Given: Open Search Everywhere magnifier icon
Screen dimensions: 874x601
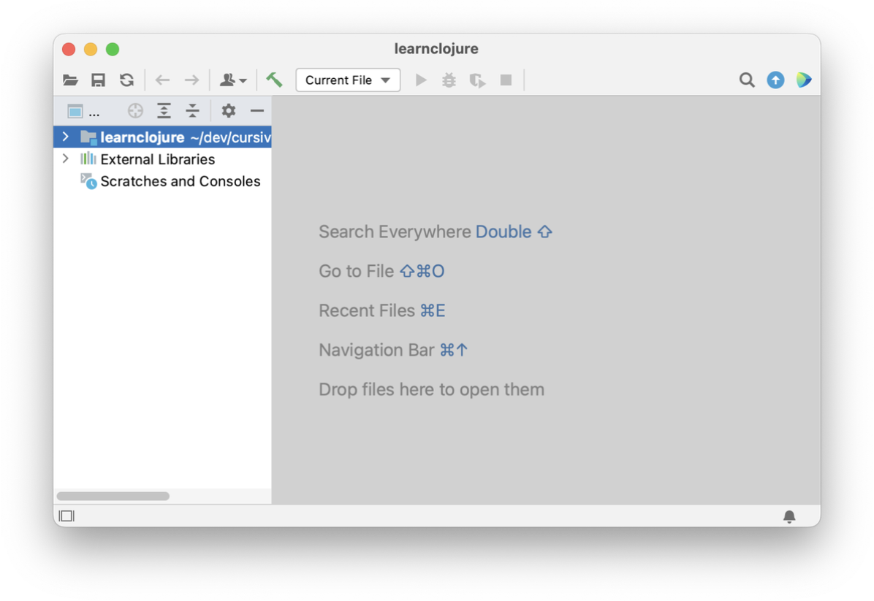Looking at the screenshot, I should [747, 80].
